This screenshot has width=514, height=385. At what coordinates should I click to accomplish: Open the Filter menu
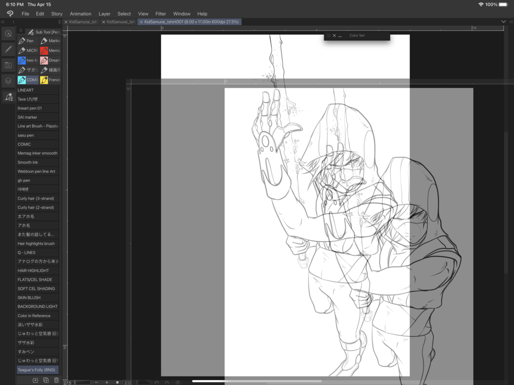tap(161, 14)
